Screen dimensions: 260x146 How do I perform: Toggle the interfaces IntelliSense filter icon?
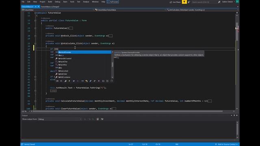82,81
